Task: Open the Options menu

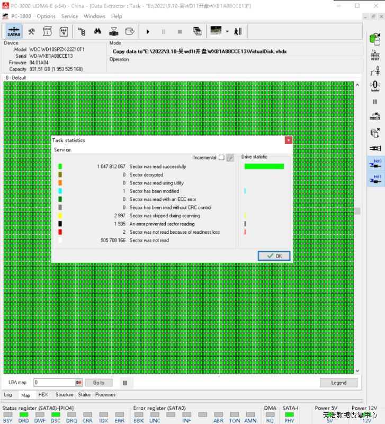Action: click(x=46, y=16)
